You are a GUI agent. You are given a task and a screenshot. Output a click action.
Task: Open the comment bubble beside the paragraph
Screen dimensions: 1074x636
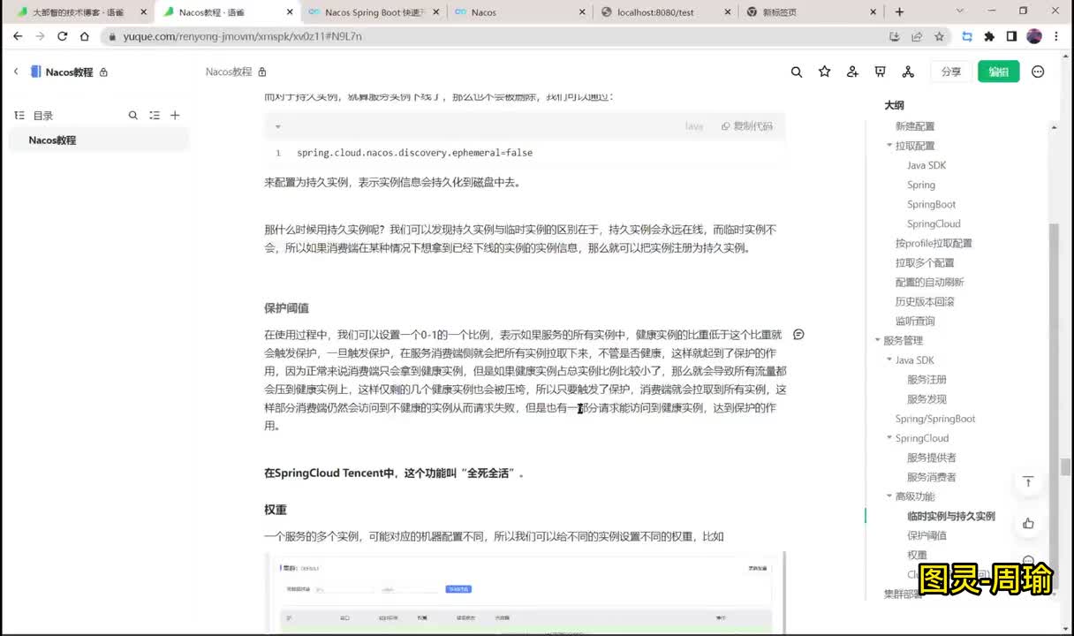click(x=798, y=334)
